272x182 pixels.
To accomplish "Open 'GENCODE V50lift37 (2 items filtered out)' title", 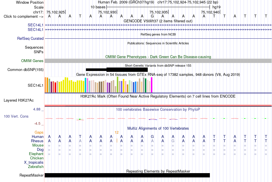I will [158, 21].
